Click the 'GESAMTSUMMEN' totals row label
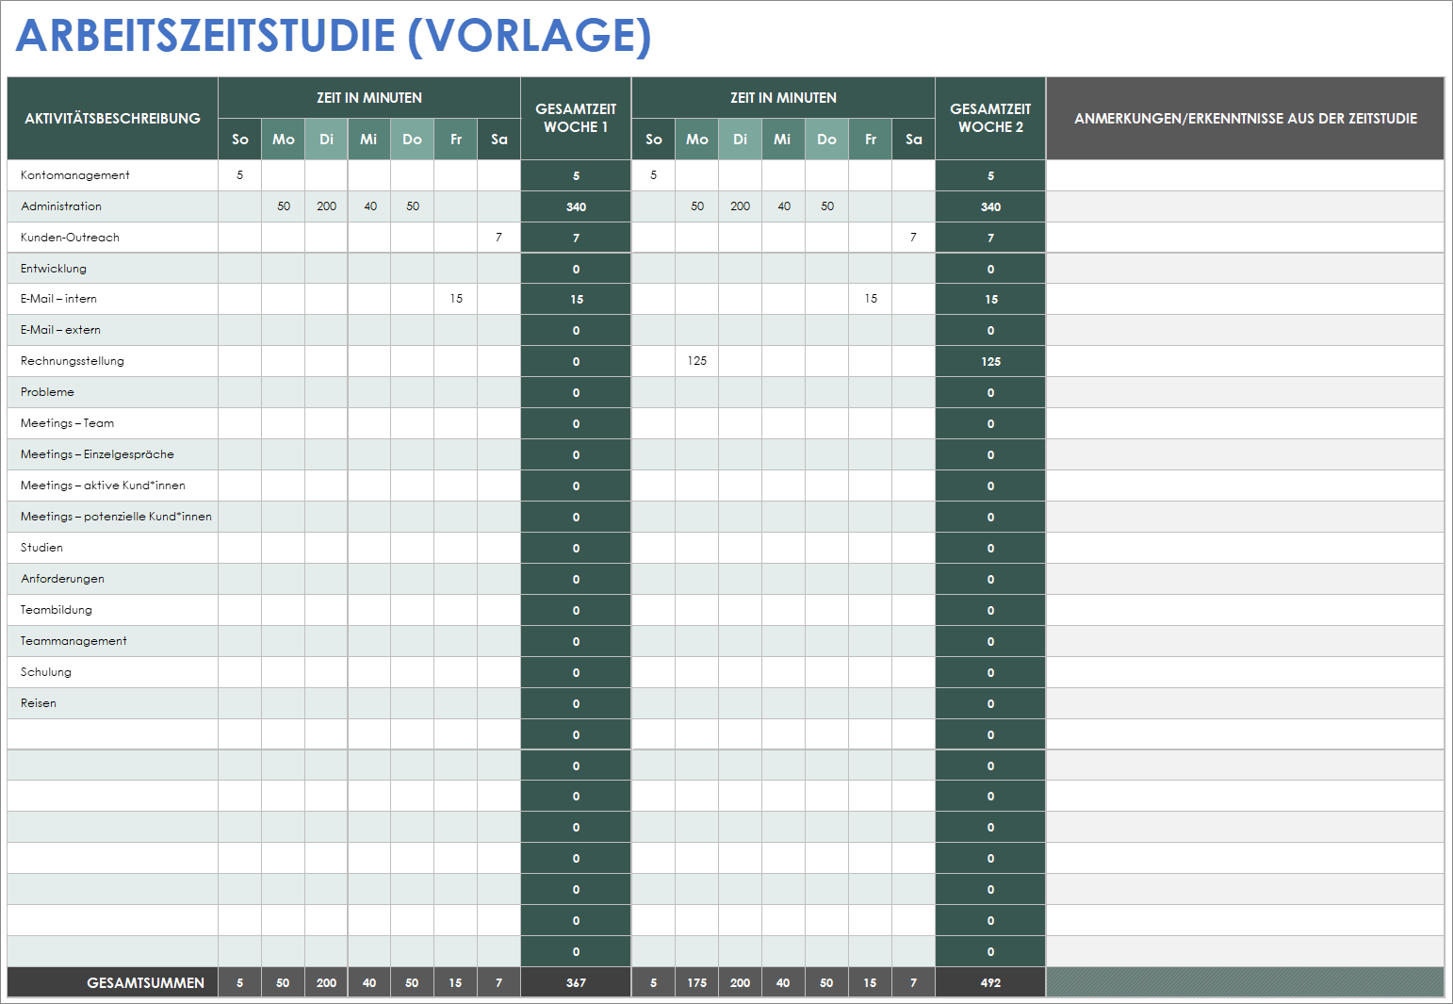The width and height of the screenshot is (1453, 1004). click(x=113, y=982)
